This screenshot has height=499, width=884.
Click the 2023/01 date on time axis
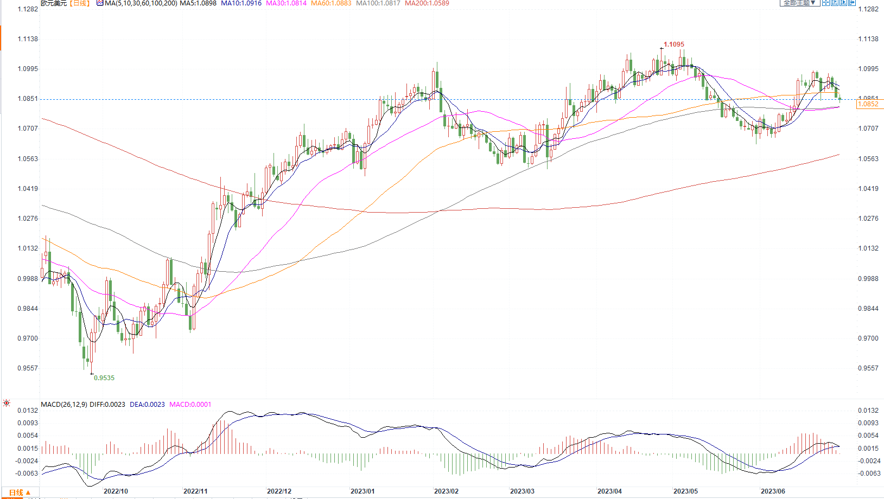click(x=362, y=491)
